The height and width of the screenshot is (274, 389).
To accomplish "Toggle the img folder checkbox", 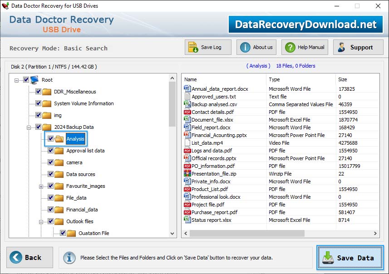I will coord(38,115).
